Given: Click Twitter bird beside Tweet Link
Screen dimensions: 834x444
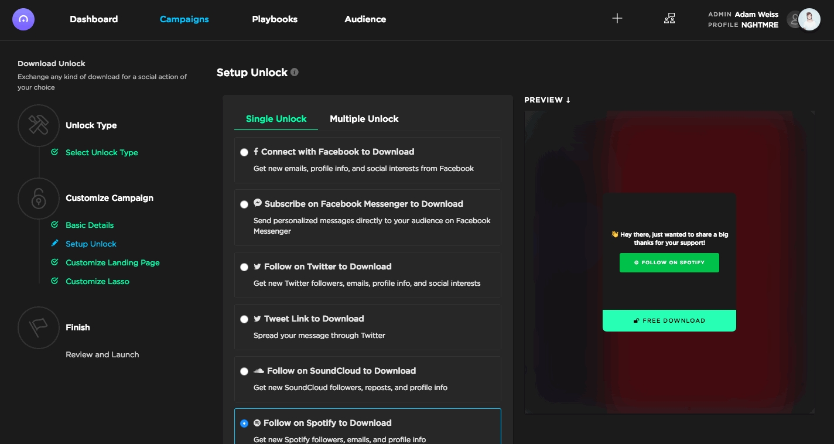Looking at the screenshot, I should (x=257, y=319).
